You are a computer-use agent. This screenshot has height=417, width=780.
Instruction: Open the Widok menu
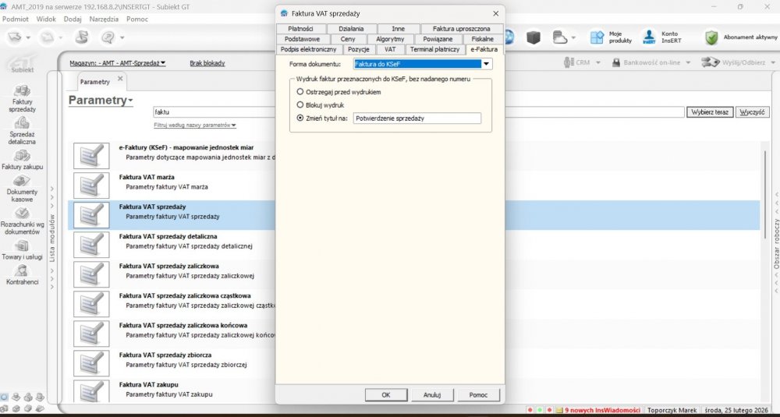46,19
